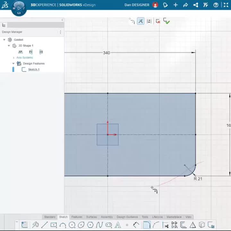Select the Ellipse tool

click(81, 225)
